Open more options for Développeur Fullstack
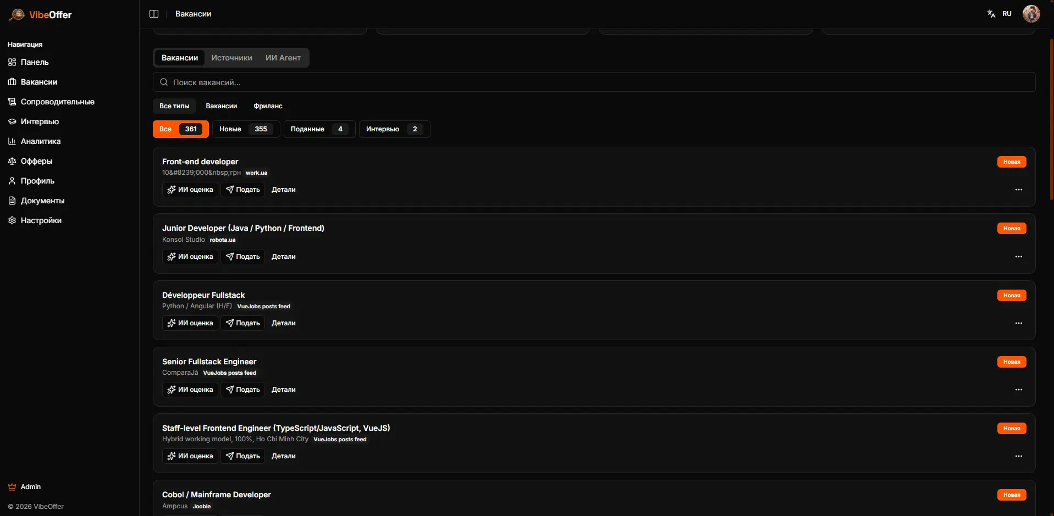This screenshot has height=516, width=1054. coord(1019,323)
